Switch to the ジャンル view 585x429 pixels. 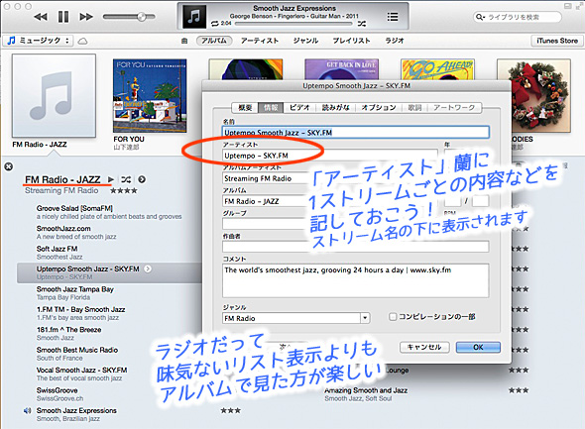305,41
